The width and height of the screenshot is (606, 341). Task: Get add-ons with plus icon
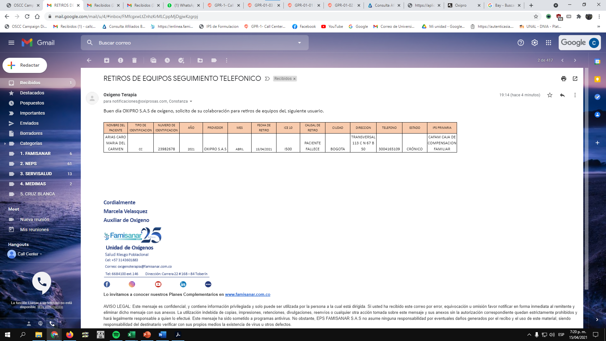point(597,143)
